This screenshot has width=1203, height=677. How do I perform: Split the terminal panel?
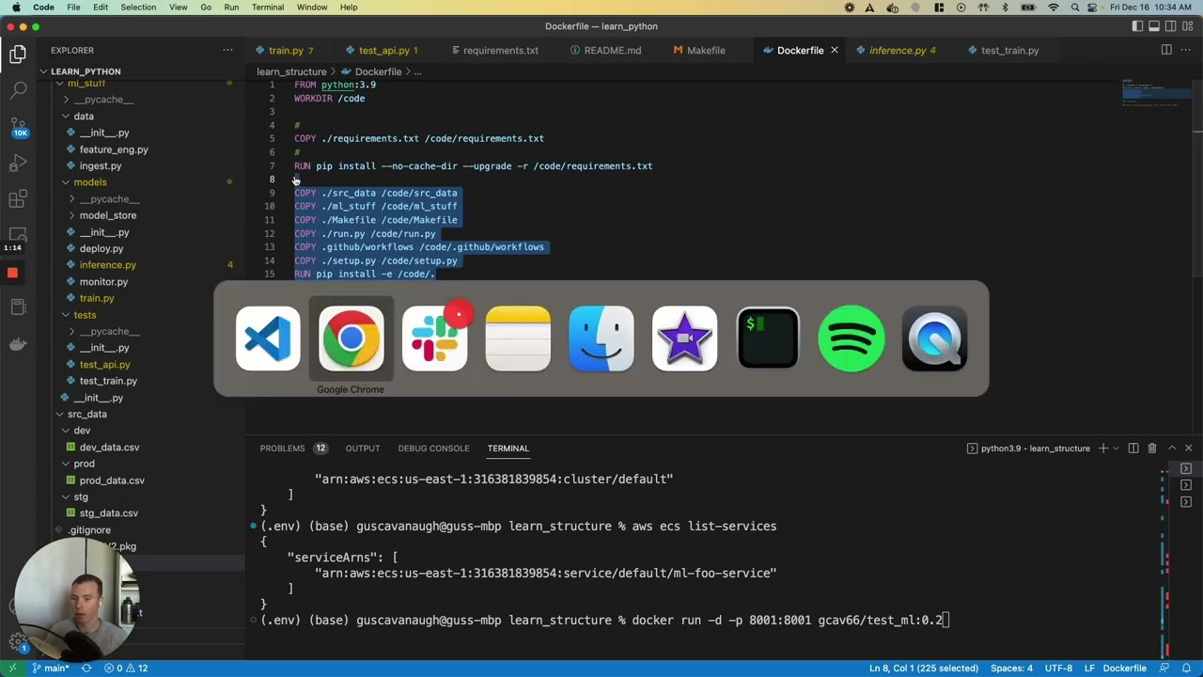click(x=1133, y=449)
